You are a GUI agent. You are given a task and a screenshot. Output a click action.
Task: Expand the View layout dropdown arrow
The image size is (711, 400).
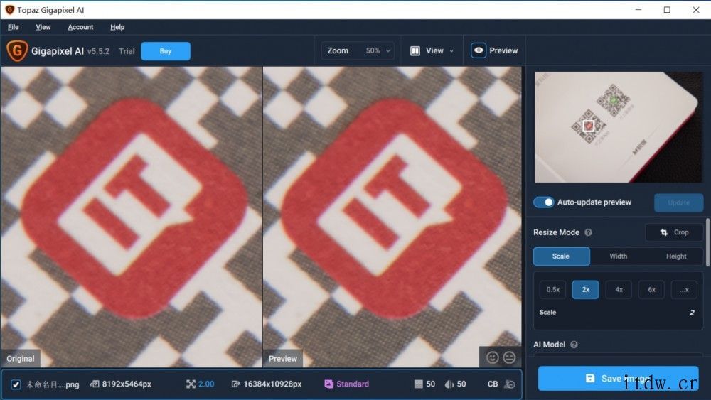451,51
